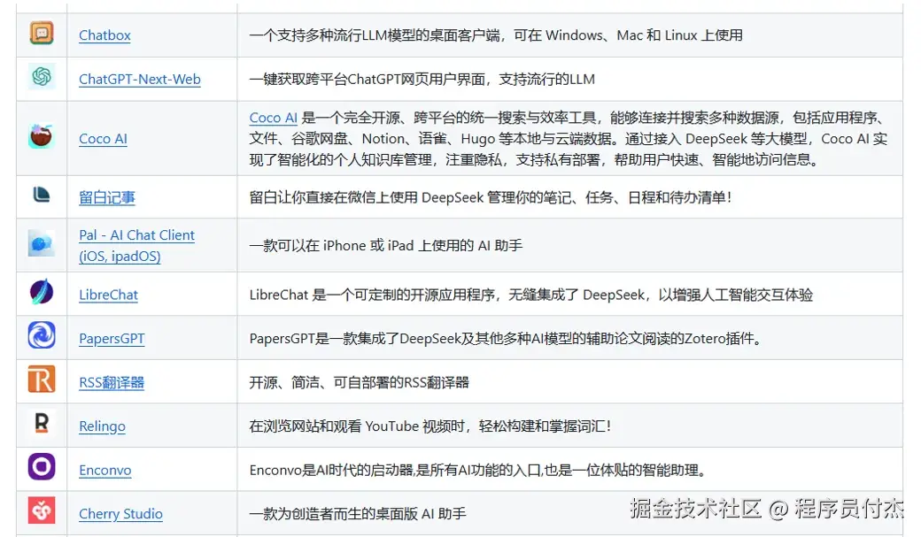Click the PapersGPT swirl icon

pos(42,335)
